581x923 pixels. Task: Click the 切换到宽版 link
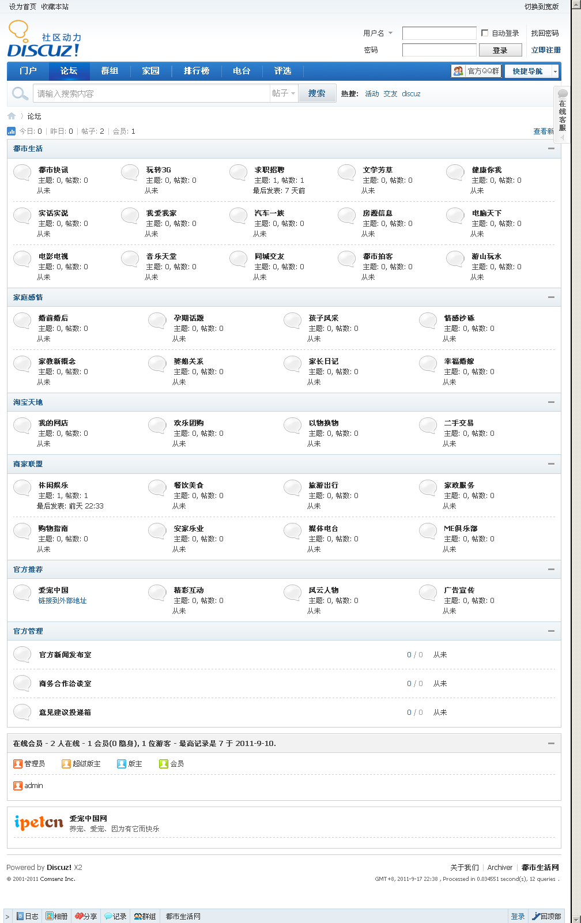click(x=541, y=6)
